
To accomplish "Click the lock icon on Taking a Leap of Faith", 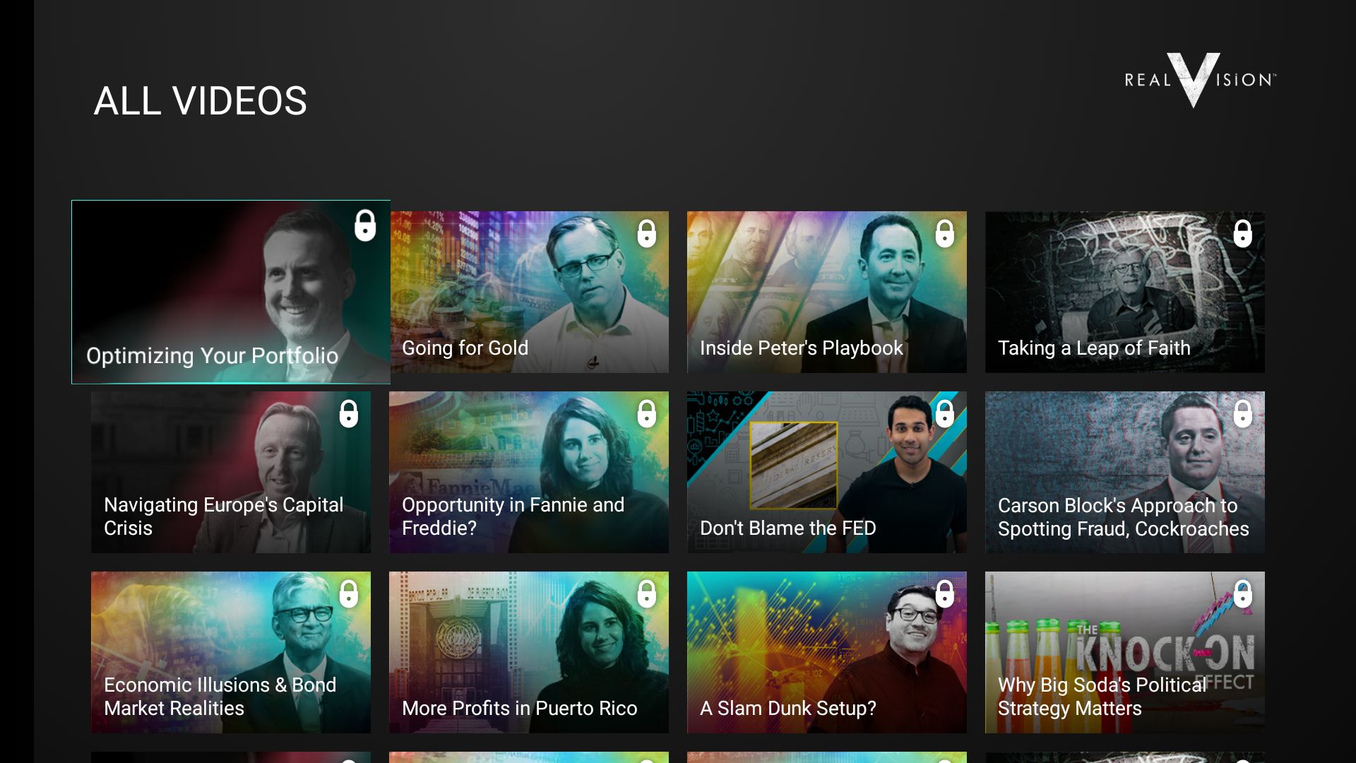I will point(1243,234).
